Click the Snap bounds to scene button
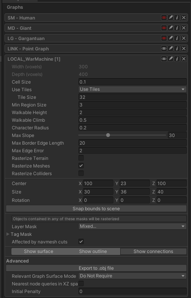 (x=96, y=209)
